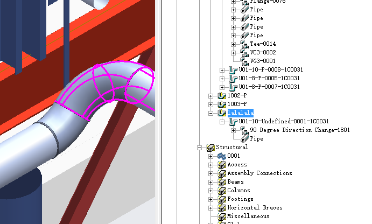Viewport: 372px width, 224px height.
Task: Collapse the Structural system node
Action: [x=200, y=148]
